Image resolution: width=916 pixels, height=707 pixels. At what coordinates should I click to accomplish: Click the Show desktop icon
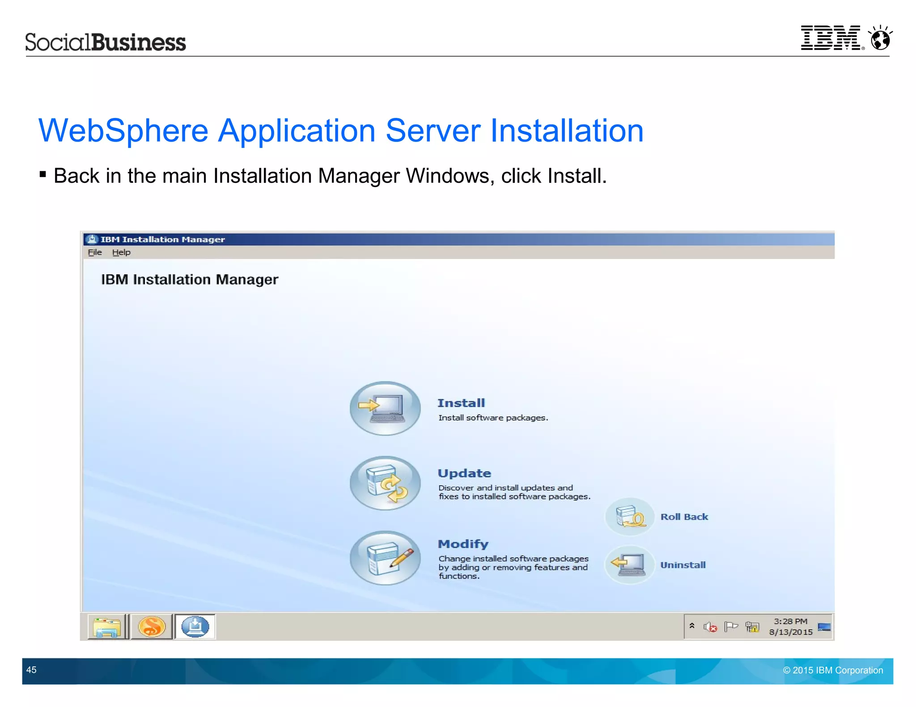click(x=824, y=627)
